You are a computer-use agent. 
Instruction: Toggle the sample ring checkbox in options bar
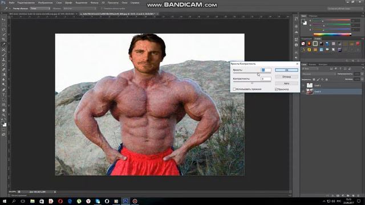tap(102, 9)
